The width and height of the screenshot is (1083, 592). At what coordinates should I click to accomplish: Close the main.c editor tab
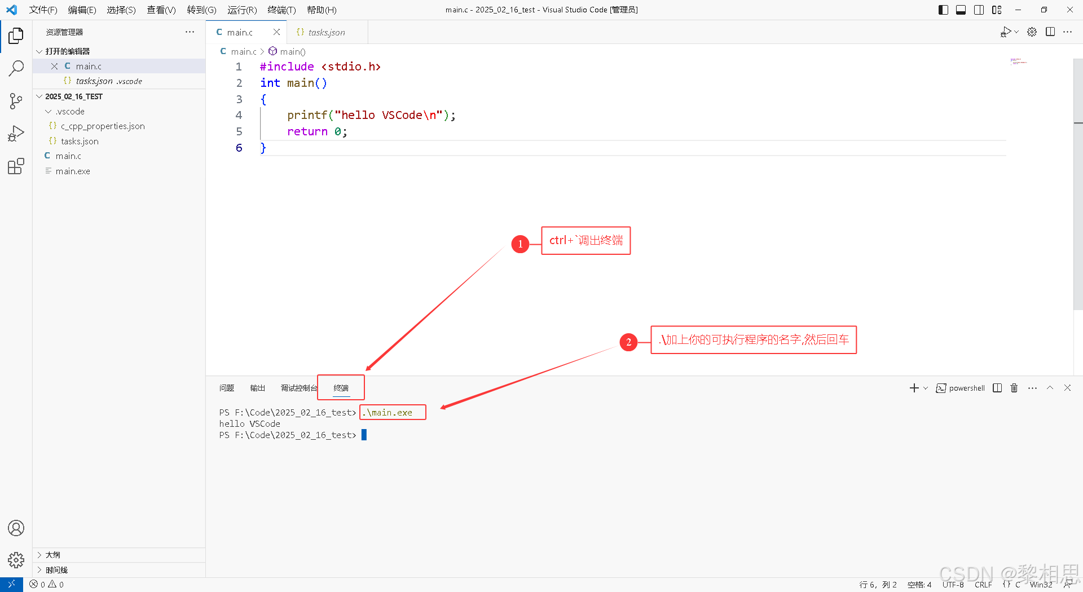[276, 32]
